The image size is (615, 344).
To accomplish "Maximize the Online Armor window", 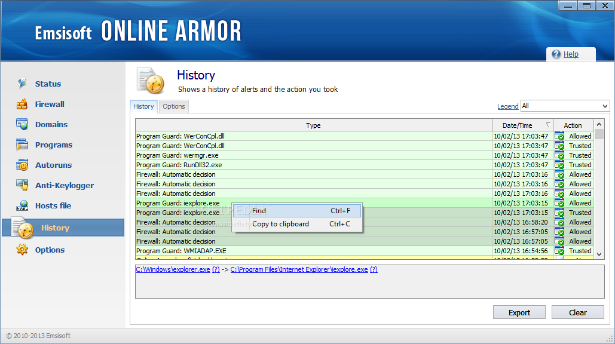I will pyautogui.click(x=586, y=5).
